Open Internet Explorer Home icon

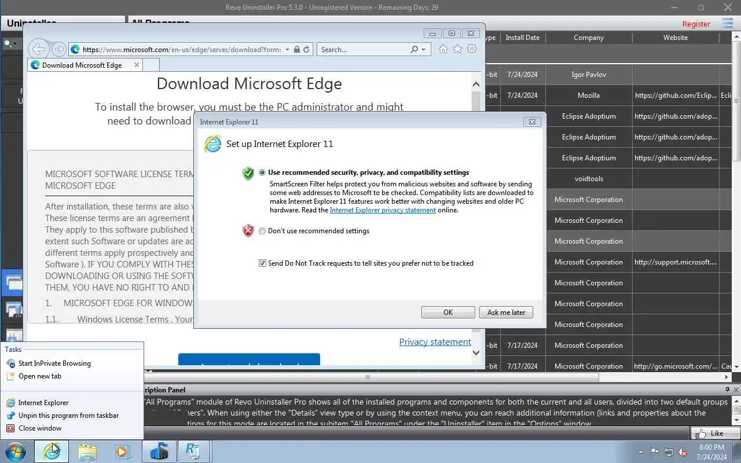coord(443,49)
